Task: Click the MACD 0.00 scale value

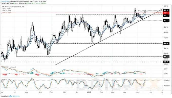Action: coord(166,74)
